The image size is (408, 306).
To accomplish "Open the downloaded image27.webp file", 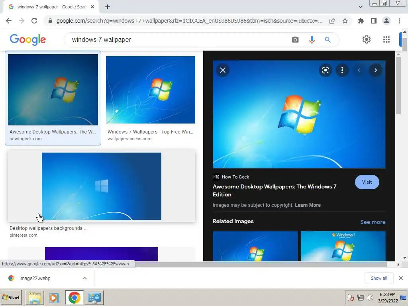I will click(35, 278).
